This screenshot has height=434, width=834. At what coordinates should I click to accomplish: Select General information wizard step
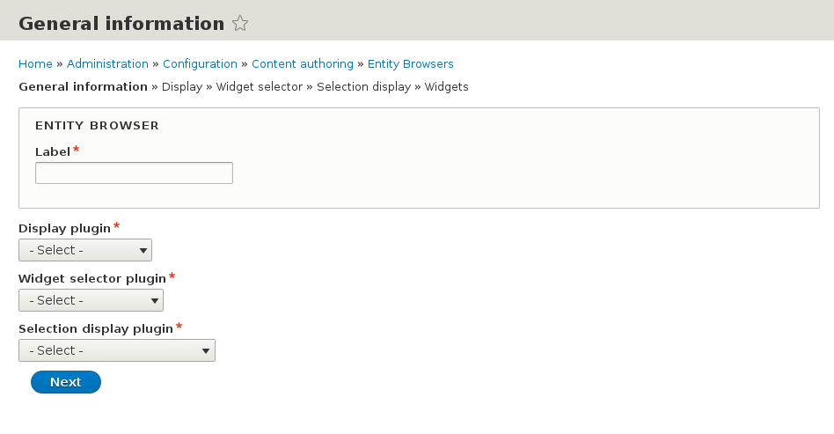point(83,87)
